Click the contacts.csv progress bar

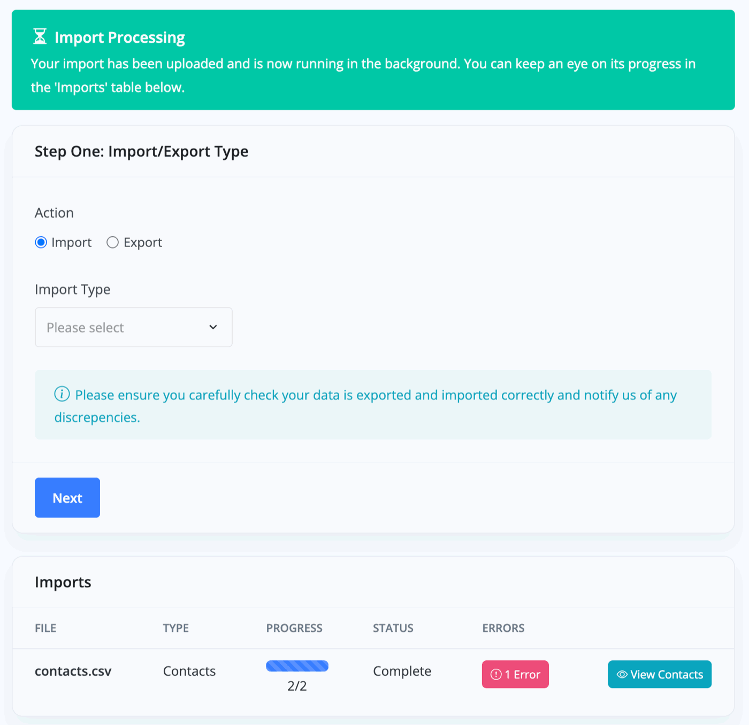(297, 666)
